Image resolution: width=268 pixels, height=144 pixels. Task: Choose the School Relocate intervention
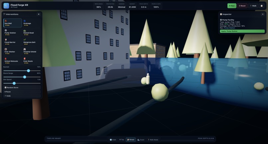tap(13, 61)
